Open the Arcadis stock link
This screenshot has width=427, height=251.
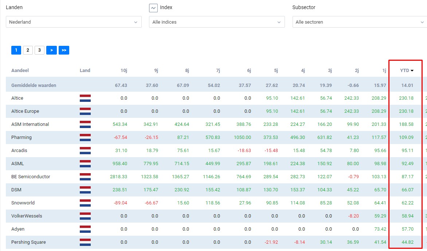tap(19, 150)
